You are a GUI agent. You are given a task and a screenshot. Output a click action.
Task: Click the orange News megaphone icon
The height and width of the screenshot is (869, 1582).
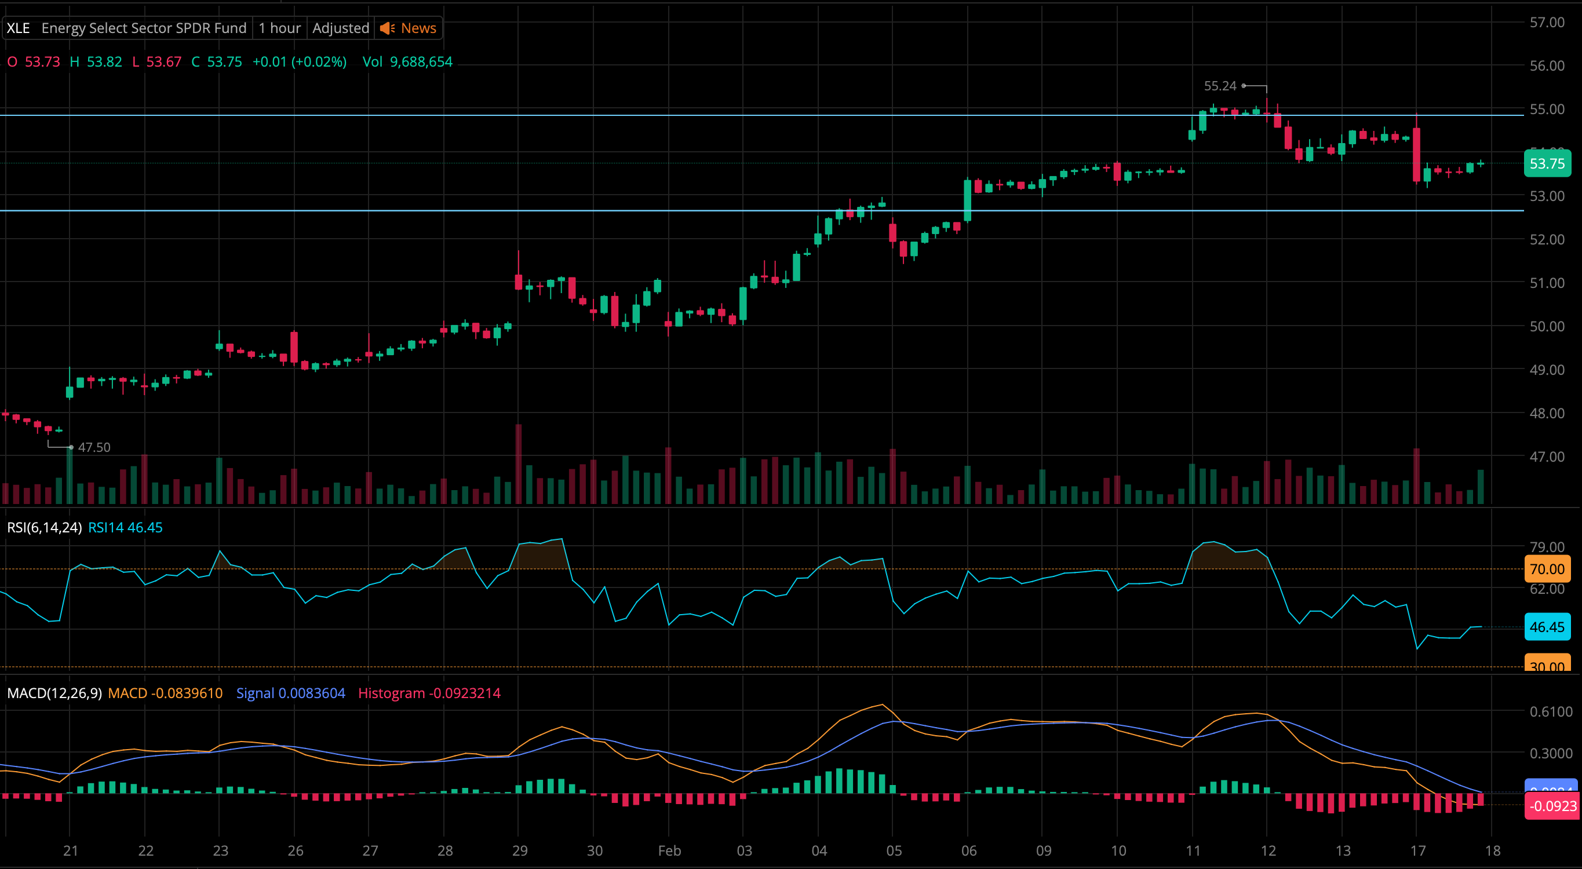pyautogui.click(x=387, y=28)
